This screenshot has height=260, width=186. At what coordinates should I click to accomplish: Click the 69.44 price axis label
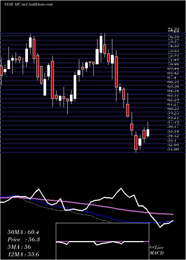click(x=173, y=68)
